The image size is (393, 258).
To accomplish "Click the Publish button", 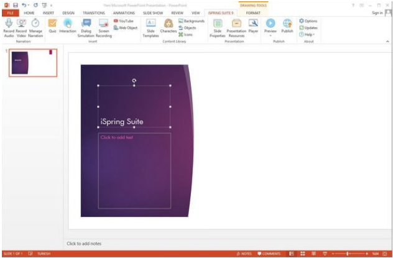I will point(287,25).
